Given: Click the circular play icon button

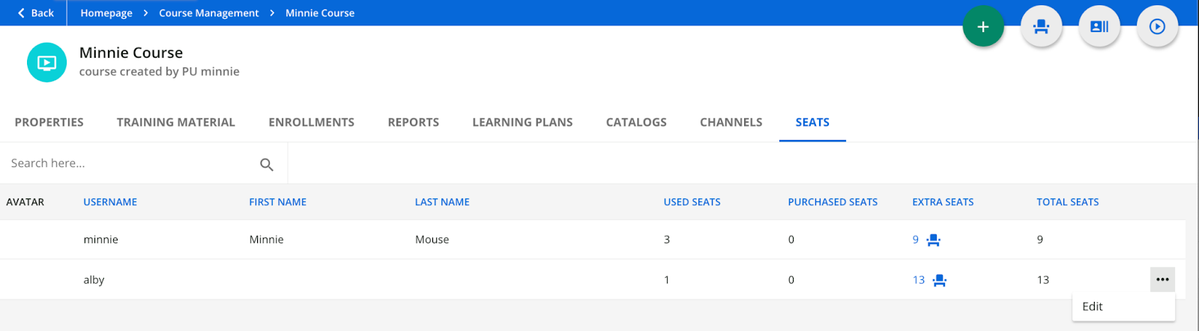Looking at the screenshot, I should click(1157, 27).
